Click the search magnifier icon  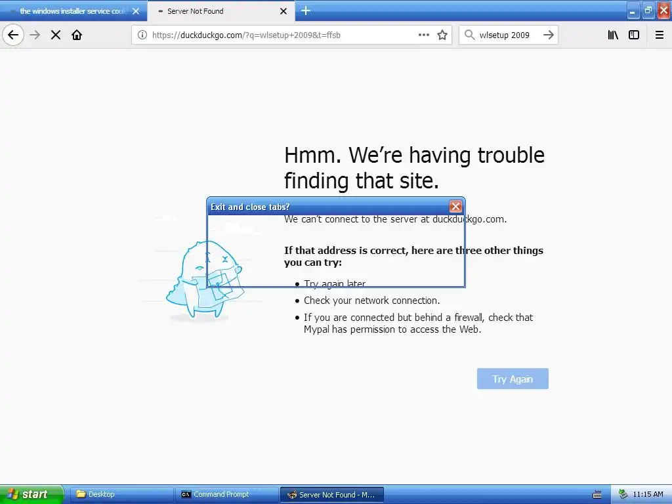470,35
